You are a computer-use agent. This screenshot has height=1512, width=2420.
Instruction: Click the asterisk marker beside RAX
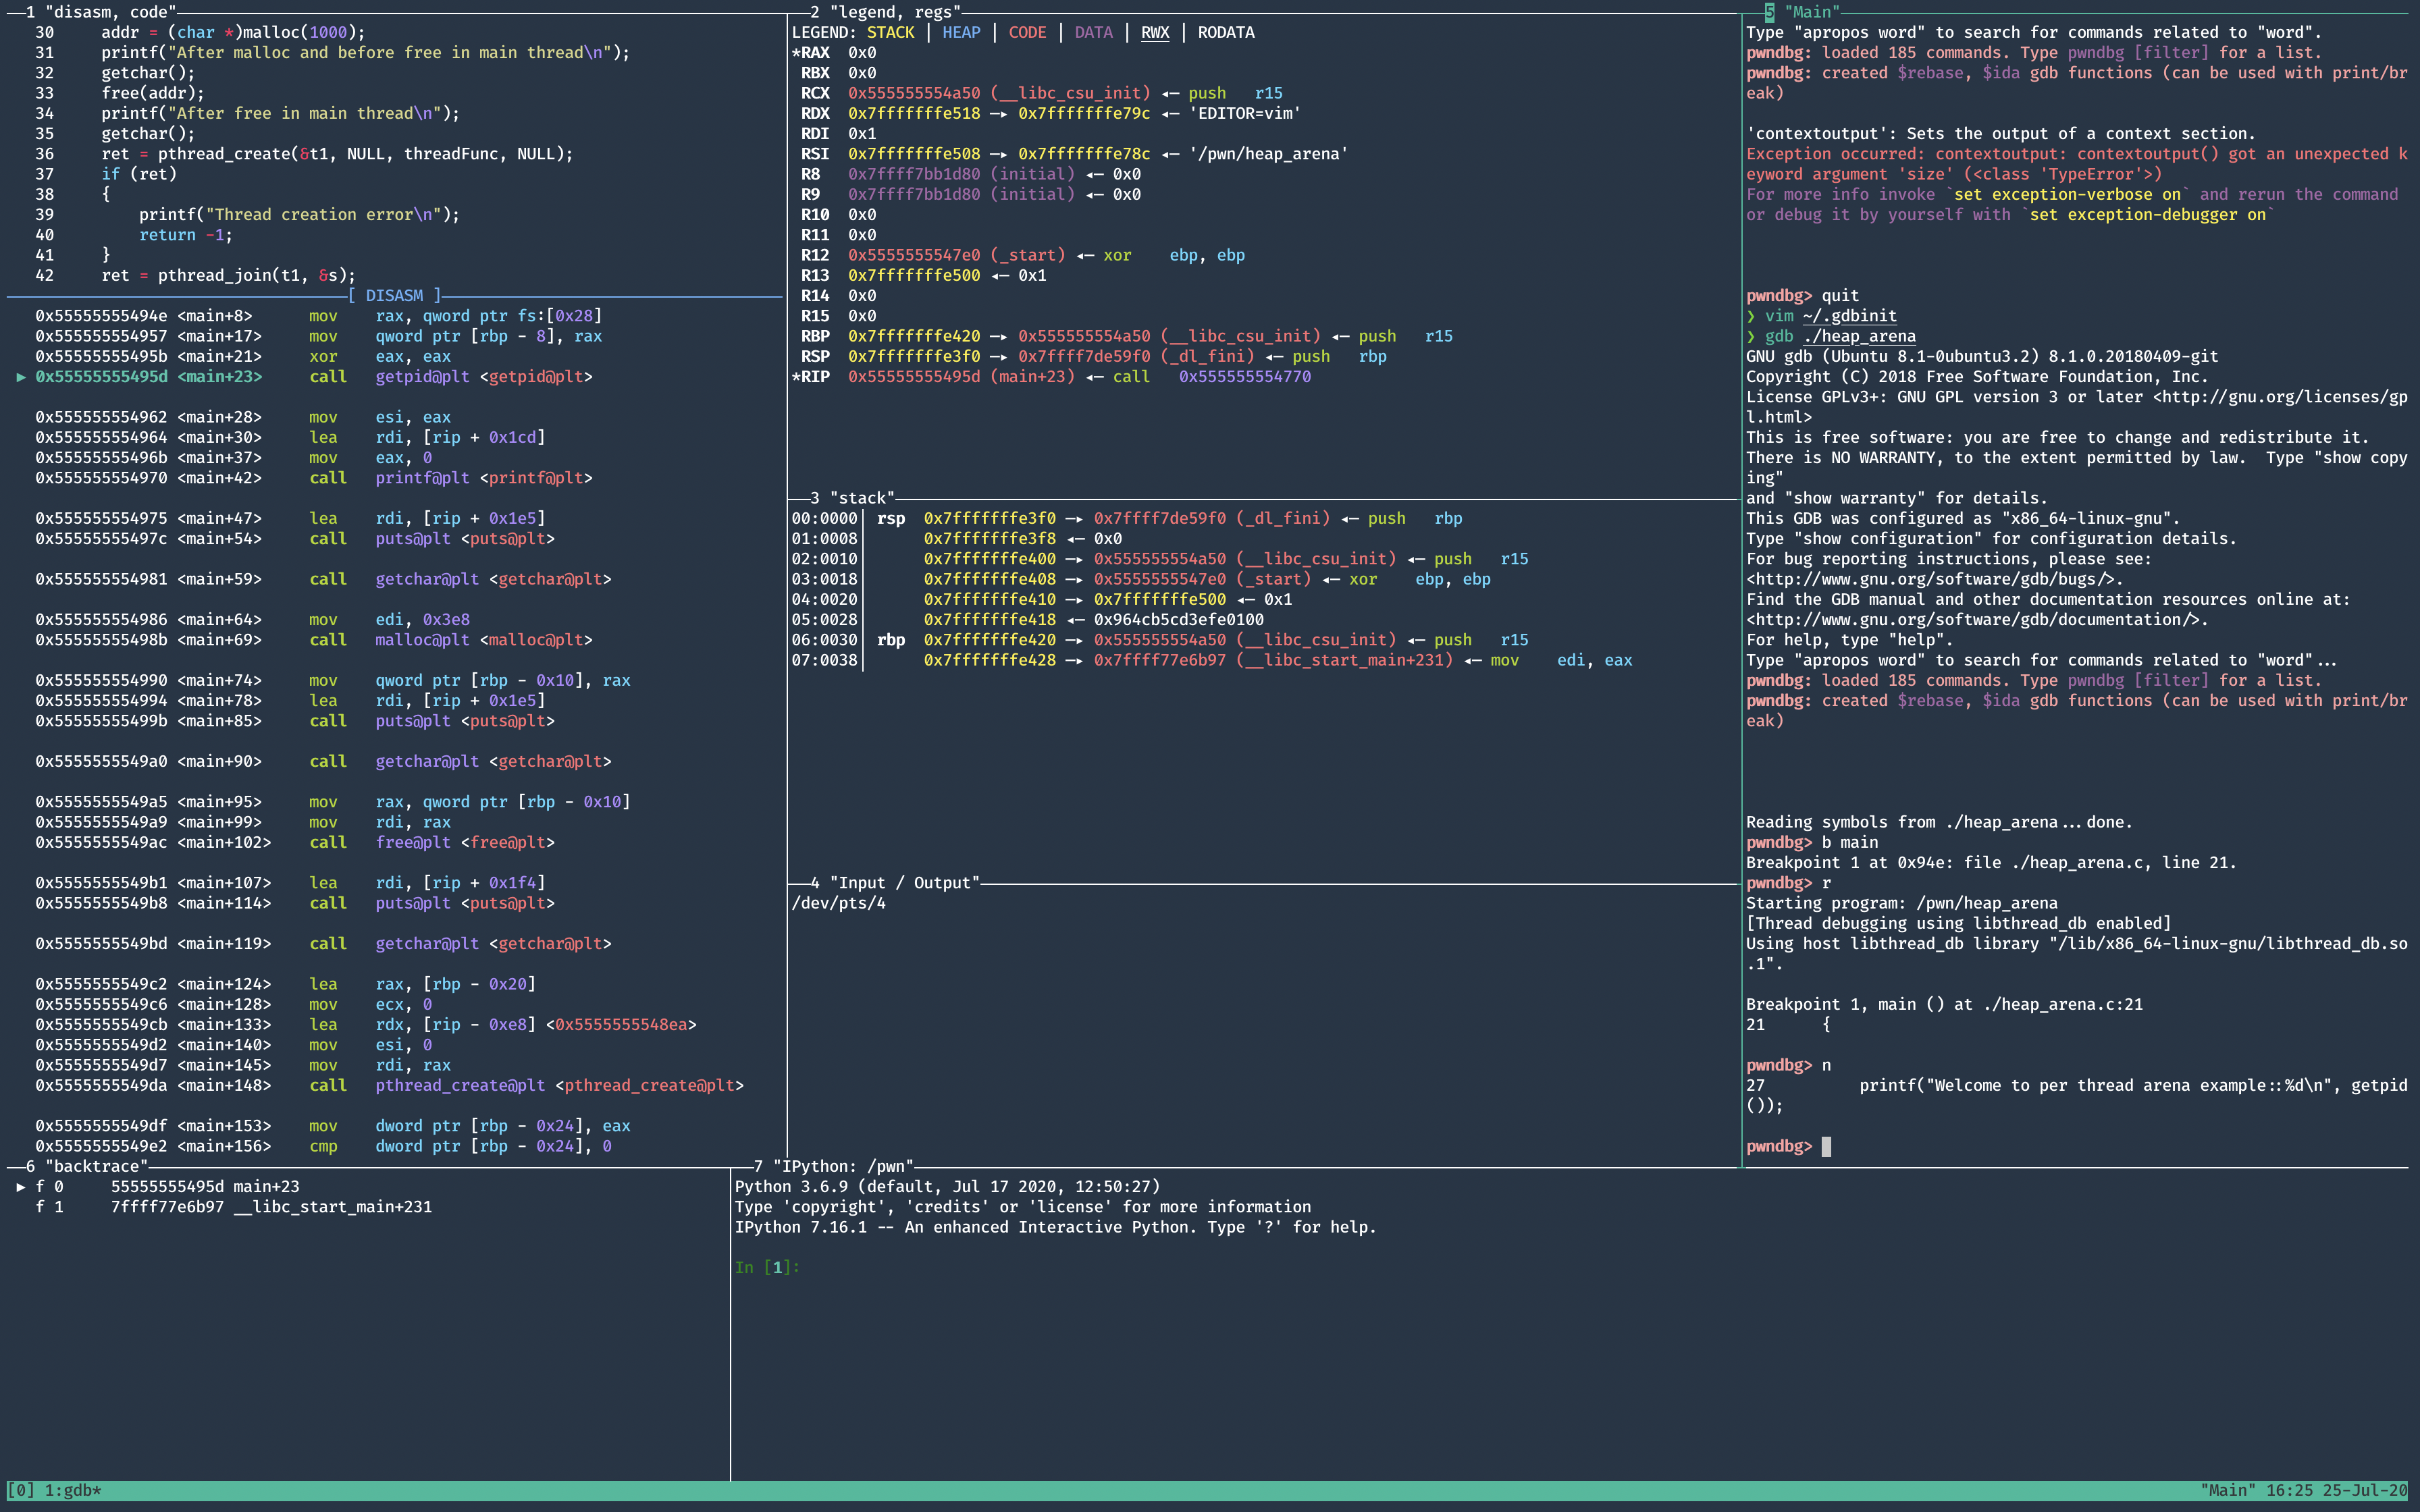[x=796, y=53]
